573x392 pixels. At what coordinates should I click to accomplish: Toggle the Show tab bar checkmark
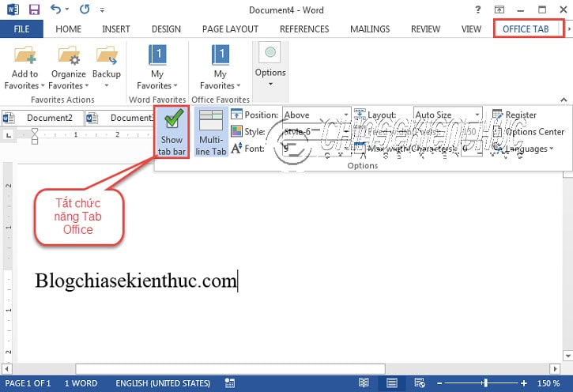[x=172, y=132]
